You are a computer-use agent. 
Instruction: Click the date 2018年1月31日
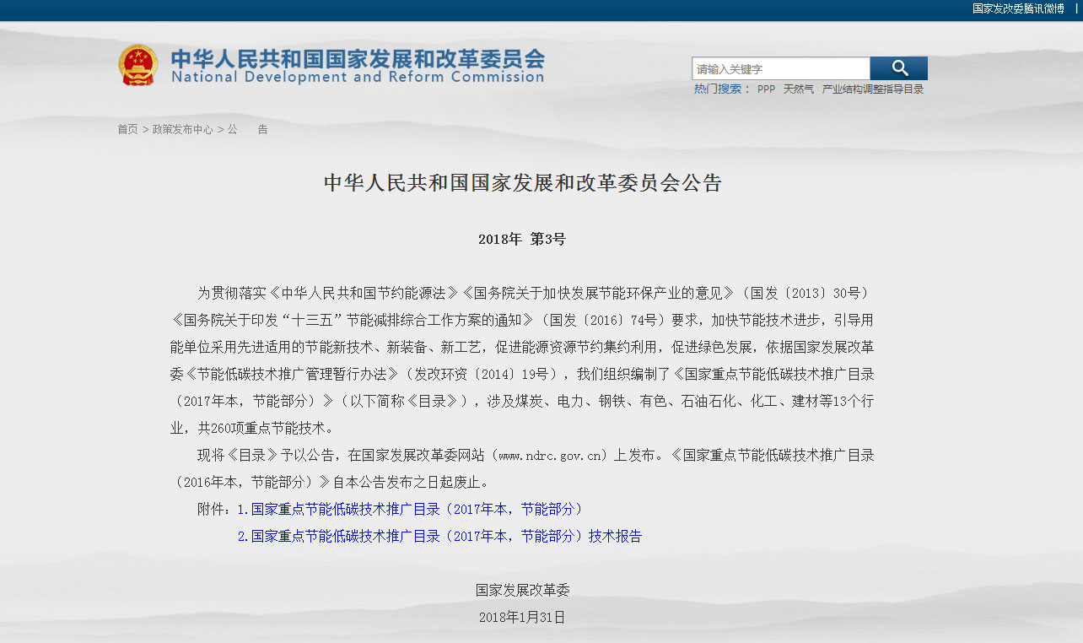click(x=521, y=617)
